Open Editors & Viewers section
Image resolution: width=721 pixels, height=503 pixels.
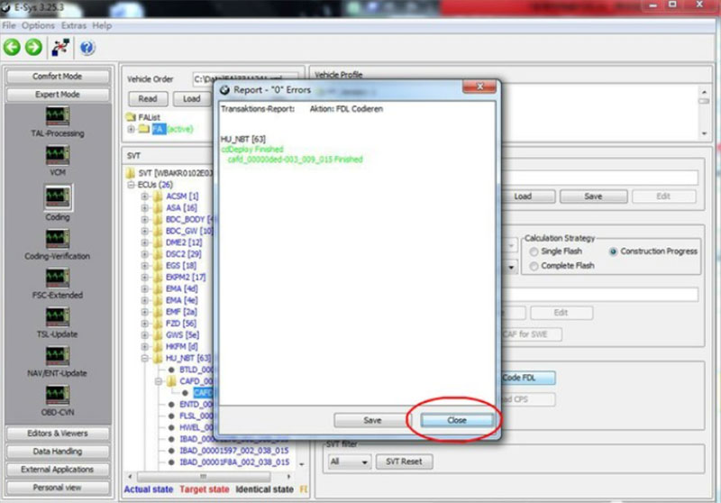(x=58, y=433)
